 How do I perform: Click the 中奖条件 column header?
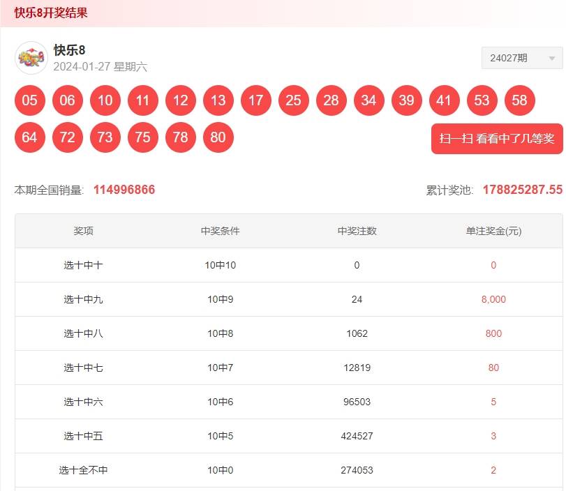point(221,231)
